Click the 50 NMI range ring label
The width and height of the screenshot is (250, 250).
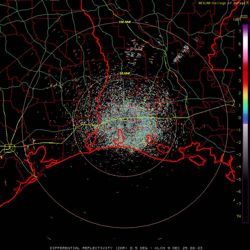tap(125, 73)
